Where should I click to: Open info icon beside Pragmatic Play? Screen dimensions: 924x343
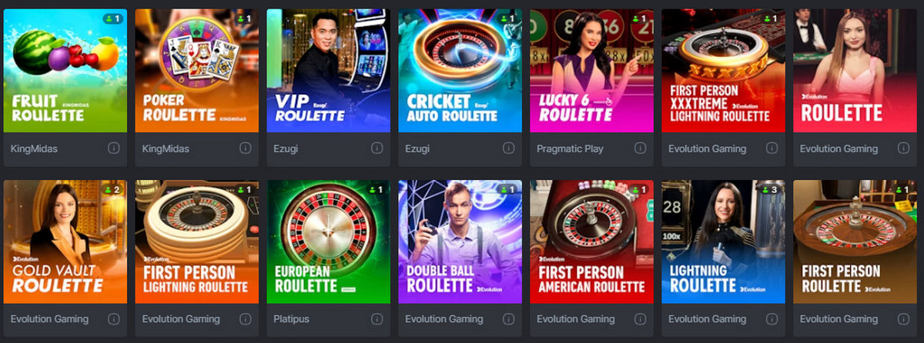click(x=641, y=148)
